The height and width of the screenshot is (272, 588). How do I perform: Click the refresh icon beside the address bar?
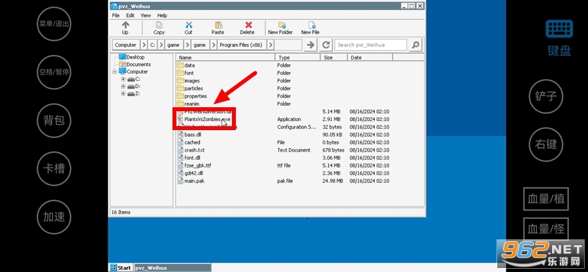tap(326, 45)
